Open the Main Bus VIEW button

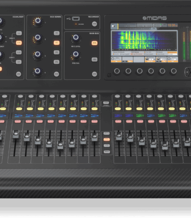pyautogui.click(x=95, y=74)
